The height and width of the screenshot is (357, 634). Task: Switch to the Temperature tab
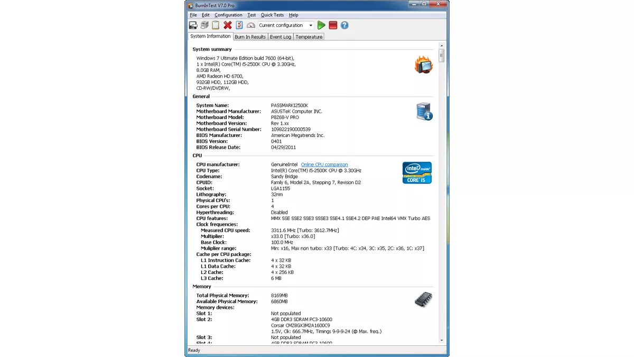(309, 36)
